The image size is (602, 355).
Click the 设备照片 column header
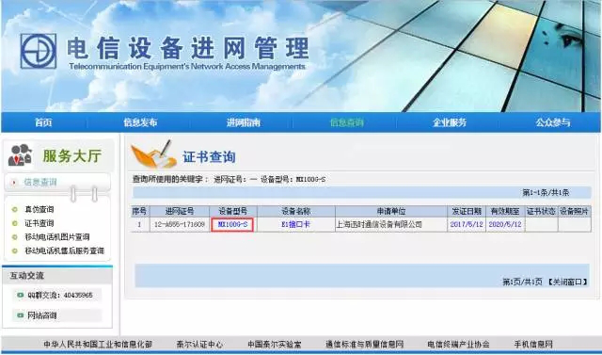point(574,211)
